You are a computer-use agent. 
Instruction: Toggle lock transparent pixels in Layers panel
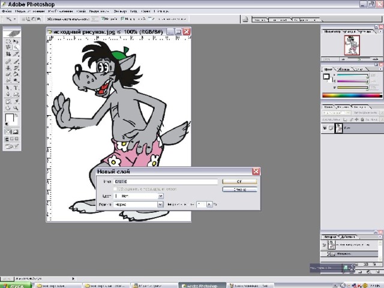click(x=345, y=119)
